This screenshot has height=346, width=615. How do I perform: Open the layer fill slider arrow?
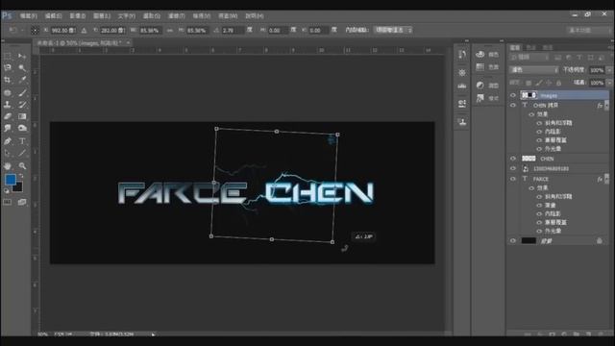[x=608, y=83]
